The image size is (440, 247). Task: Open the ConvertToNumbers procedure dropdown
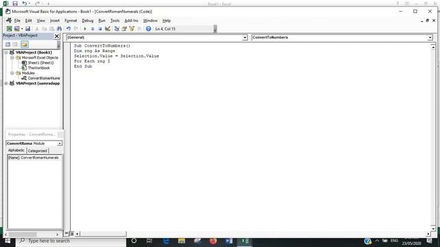430,38
